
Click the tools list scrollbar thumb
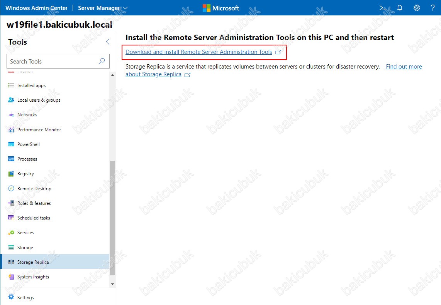pyautogui.click(x=112, y=218)
